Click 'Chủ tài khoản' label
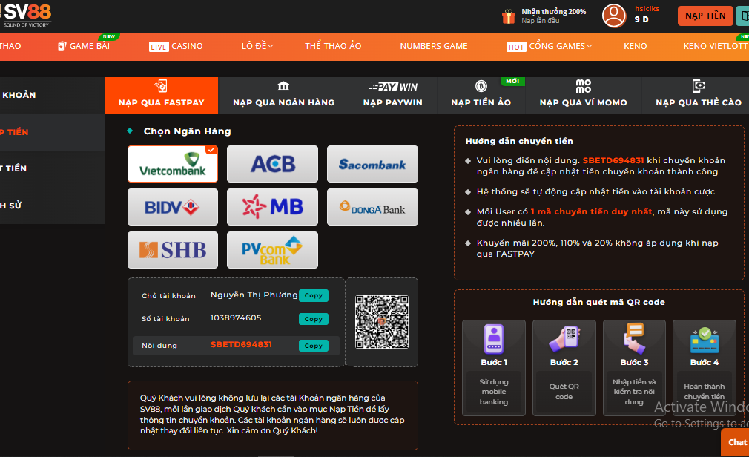 168,296
